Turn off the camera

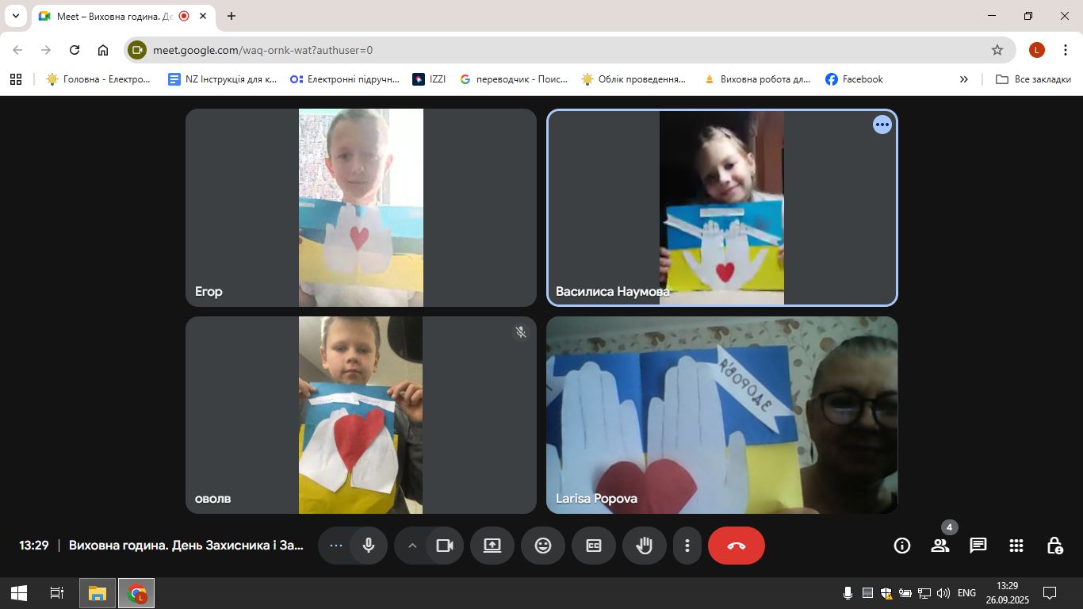(445, 546)
